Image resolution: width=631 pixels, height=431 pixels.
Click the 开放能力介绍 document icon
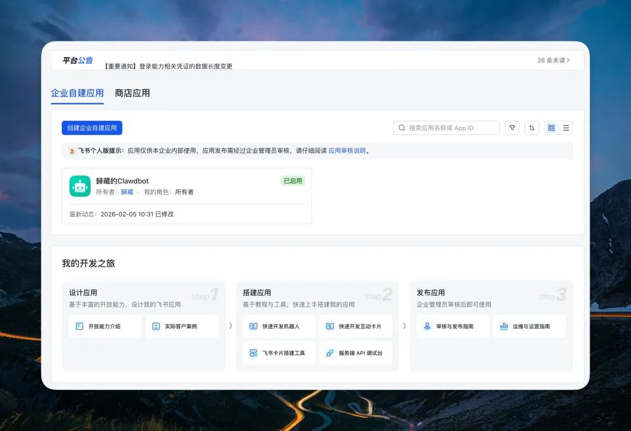tap(79, 326)
